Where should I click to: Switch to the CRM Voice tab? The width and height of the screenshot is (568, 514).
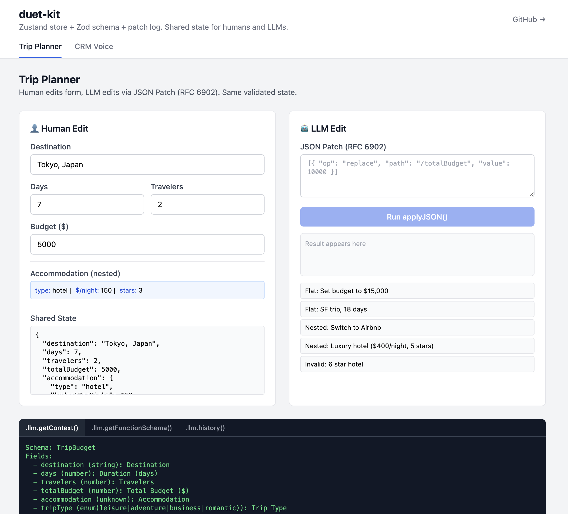coord(93,46)
